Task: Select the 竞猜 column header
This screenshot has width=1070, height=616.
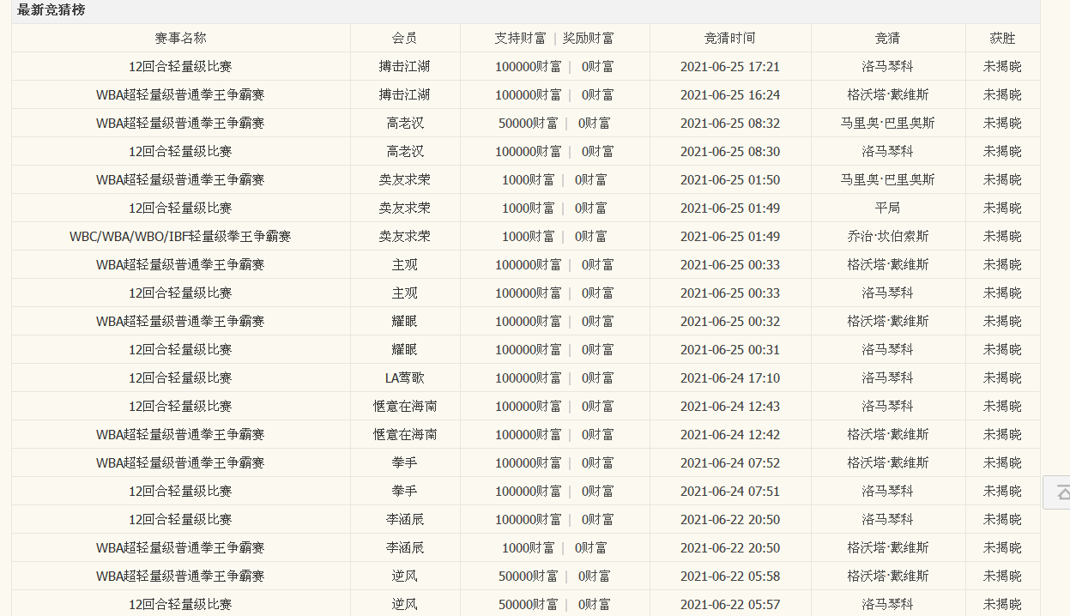Action: click(888, 38)
